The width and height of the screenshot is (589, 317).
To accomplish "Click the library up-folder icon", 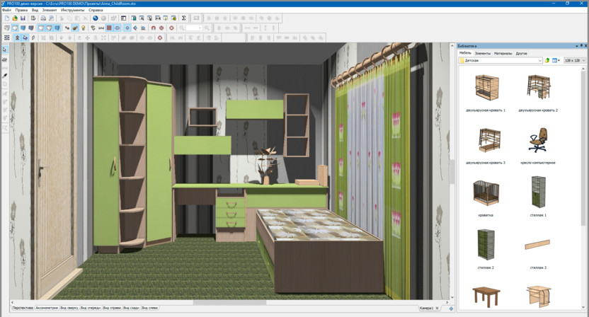I will (548, 61).
